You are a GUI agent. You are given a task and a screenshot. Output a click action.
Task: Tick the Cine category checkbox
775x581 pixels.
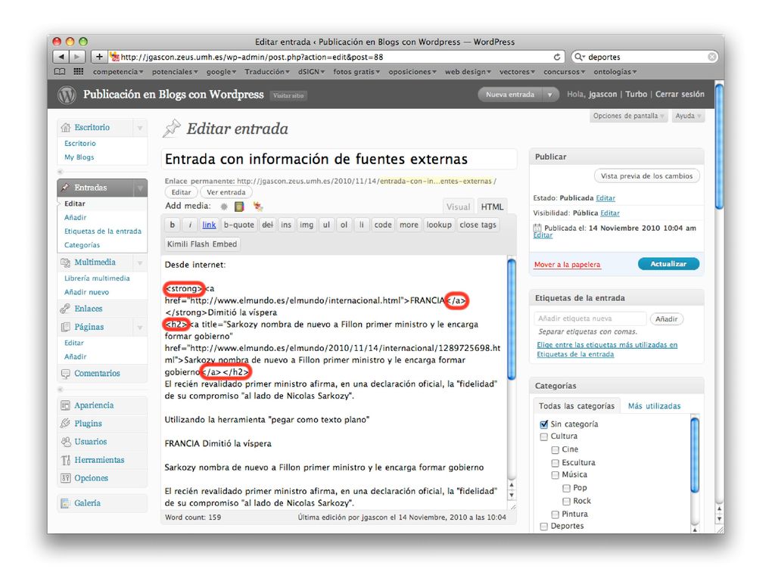(x=555, y=449)
